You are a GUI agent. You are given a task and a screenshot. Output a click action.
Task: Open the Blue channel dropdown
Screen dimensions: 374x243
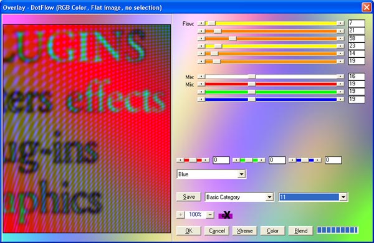point(242,174)
